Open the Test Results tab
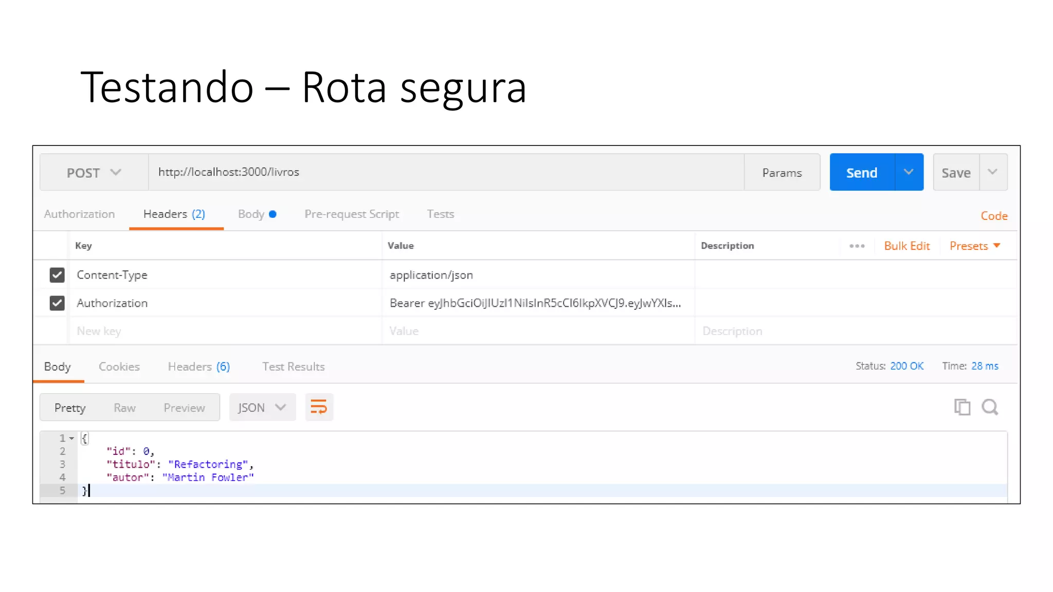 [x=294, y=367]
